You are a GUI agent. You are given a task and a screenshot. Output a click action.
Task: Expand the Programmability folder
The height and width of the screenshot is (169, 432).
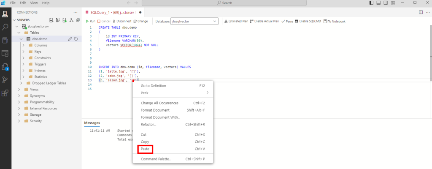pyautogui.click(x=19, y=102)
